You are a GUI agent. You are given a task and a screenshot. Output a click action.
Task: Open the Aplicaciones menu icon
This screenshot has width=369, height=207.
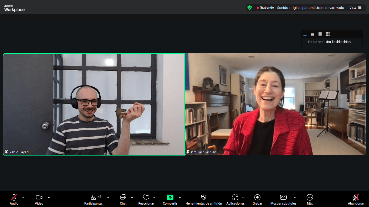pyautogui.click(x=235, y=198)
